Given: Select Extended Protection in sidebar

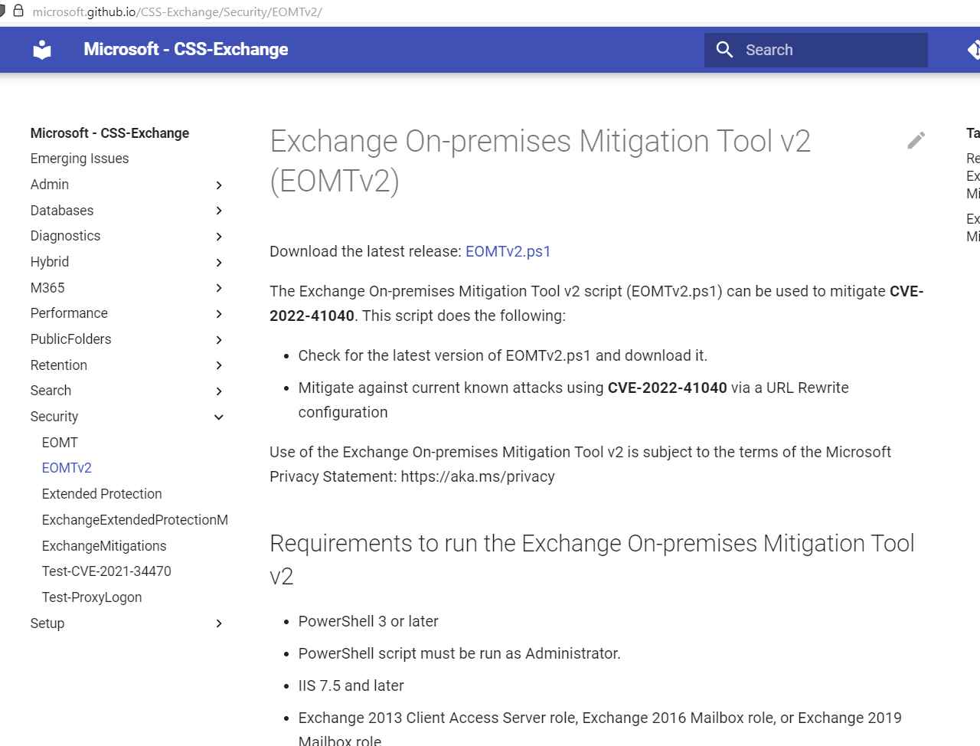Looking at the screenshot, I should pos(102,494).
